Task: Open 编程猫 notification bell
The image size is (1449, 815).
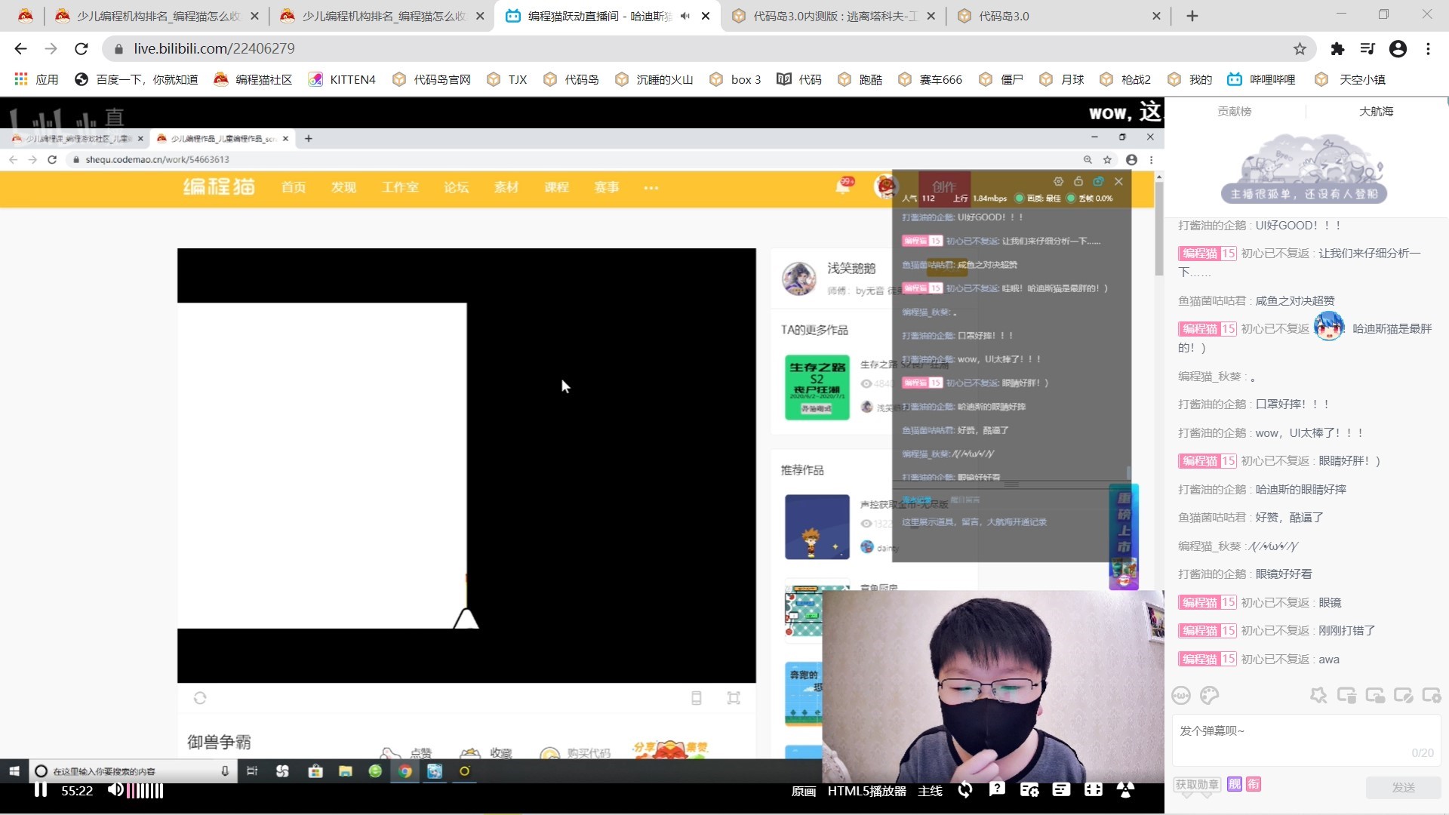Action: pyautogui.click(x=843, y=186)
